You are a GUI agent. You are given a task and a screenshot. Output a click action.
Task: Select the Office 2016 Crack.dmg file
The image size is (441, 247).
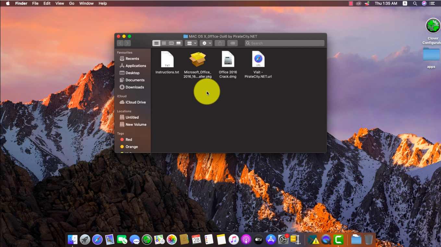point(228,65)
